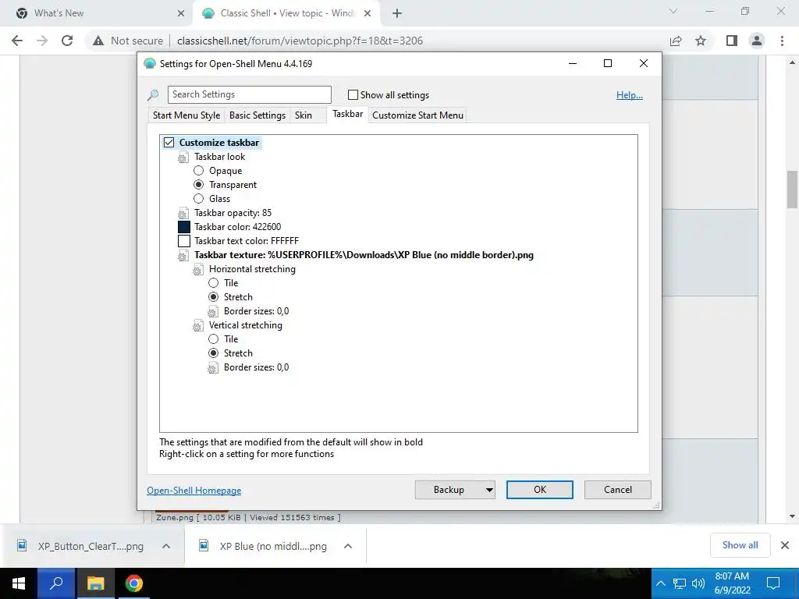Go back in Chrome browser

click(x=17, y=41)
